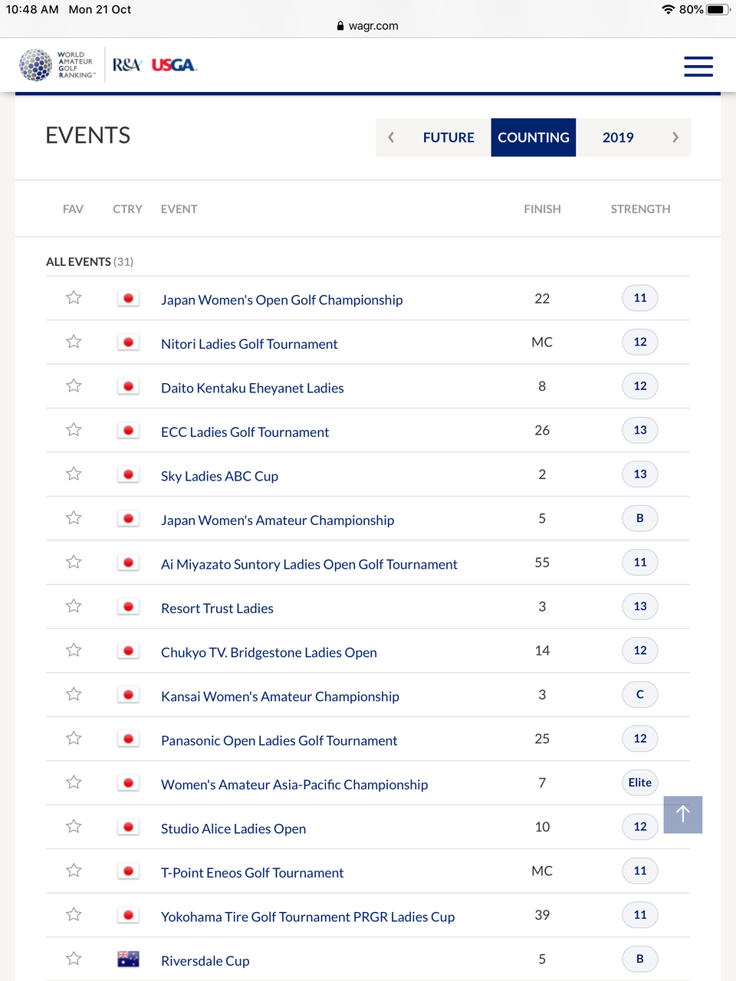Click Japan flag beside Sky Ladies ABC Cup
Image resolution: width=736 pixels, height=981 pixels.
tap(128, 474)
